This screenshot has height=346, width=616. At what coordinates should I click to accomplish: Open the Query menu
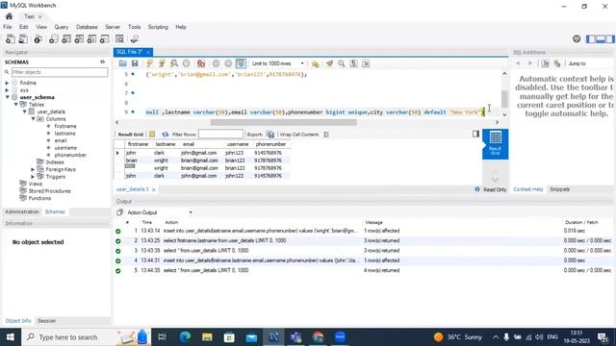coord(62,27)
